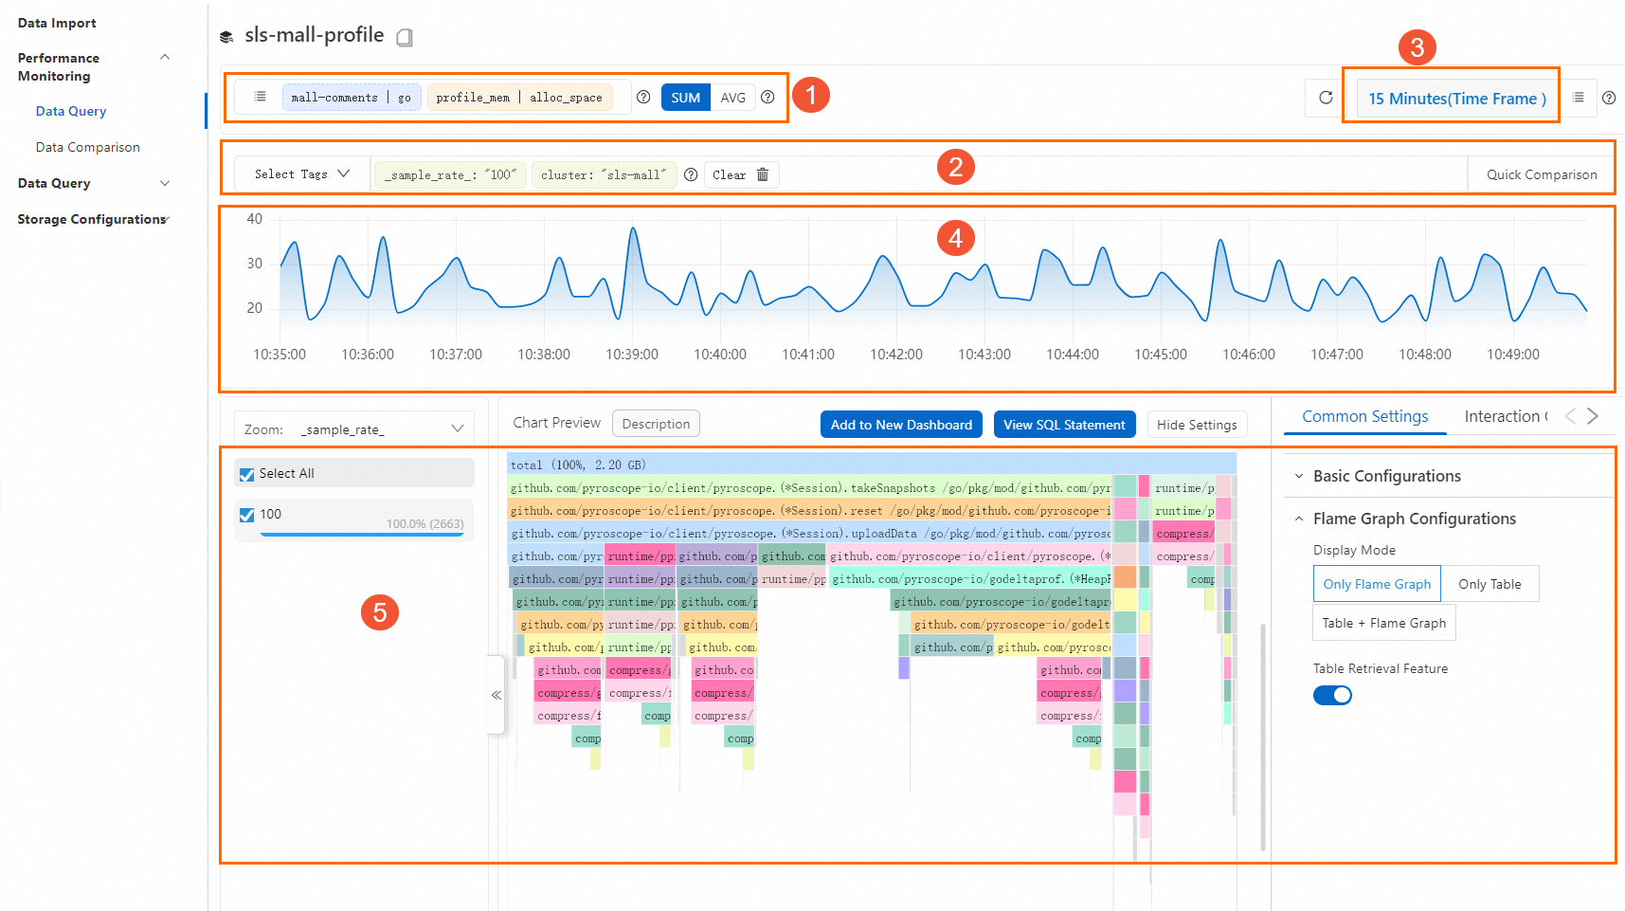
Task: Switch to the Common Settings tab
Action: [x=1364, y=416]
